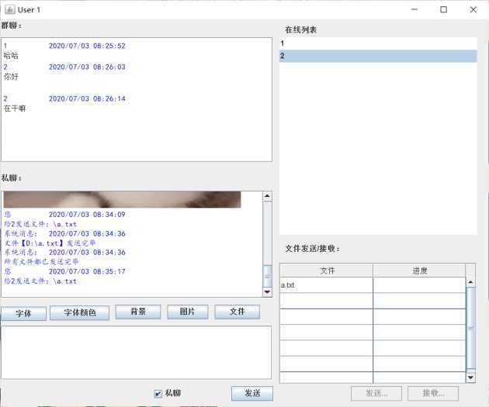Select user 2 in the online list

click(378, 56)
